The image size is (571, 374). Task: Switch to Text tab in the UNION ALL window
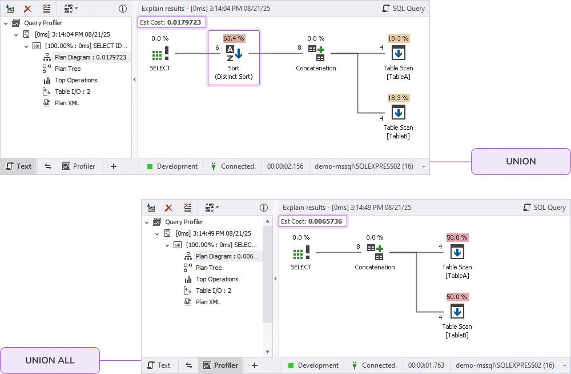click(x=159, y=365)
